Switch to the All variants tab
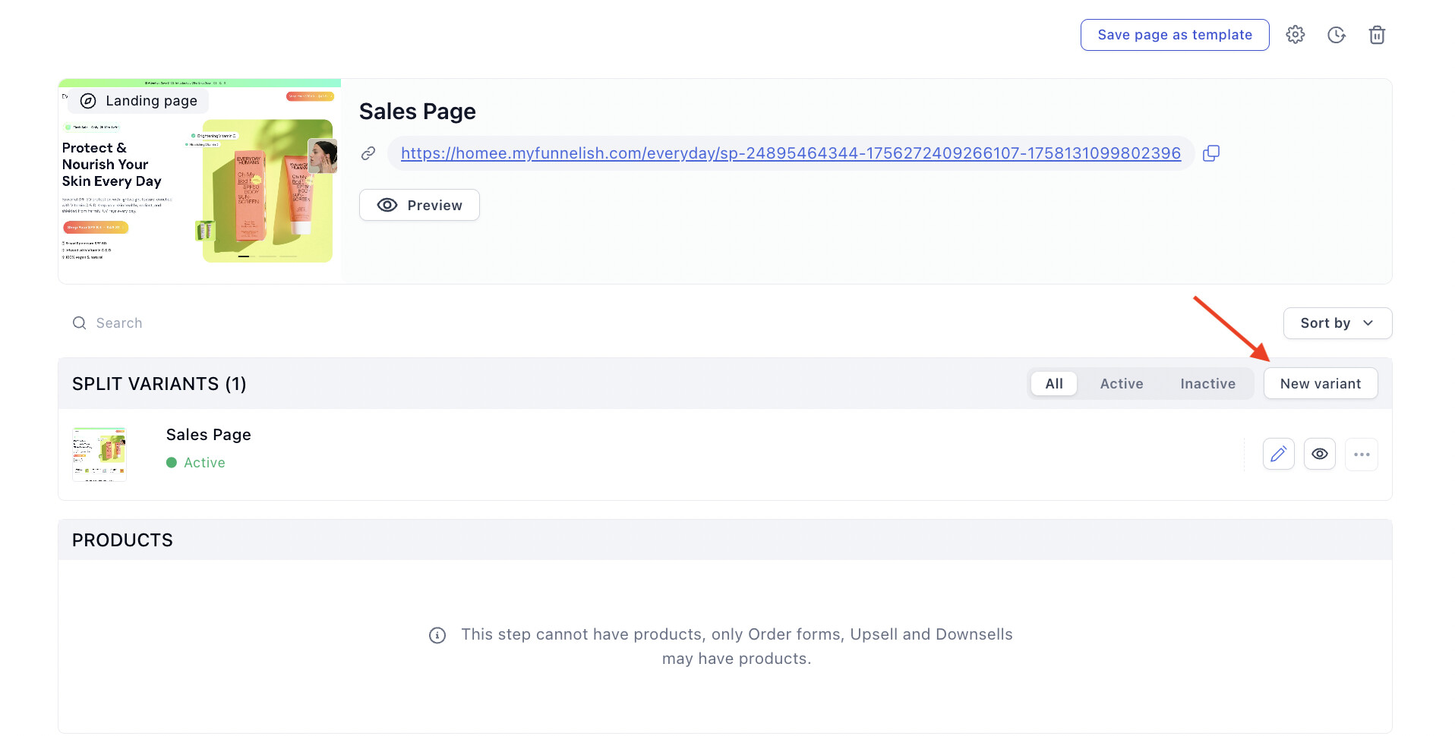The image size is (1455, 736). coord(1053,384)
